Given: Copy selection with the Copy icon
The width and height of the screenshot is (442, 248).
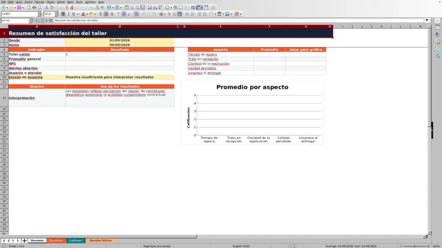Looking at the screenshot, I should [x=52, y=7].
